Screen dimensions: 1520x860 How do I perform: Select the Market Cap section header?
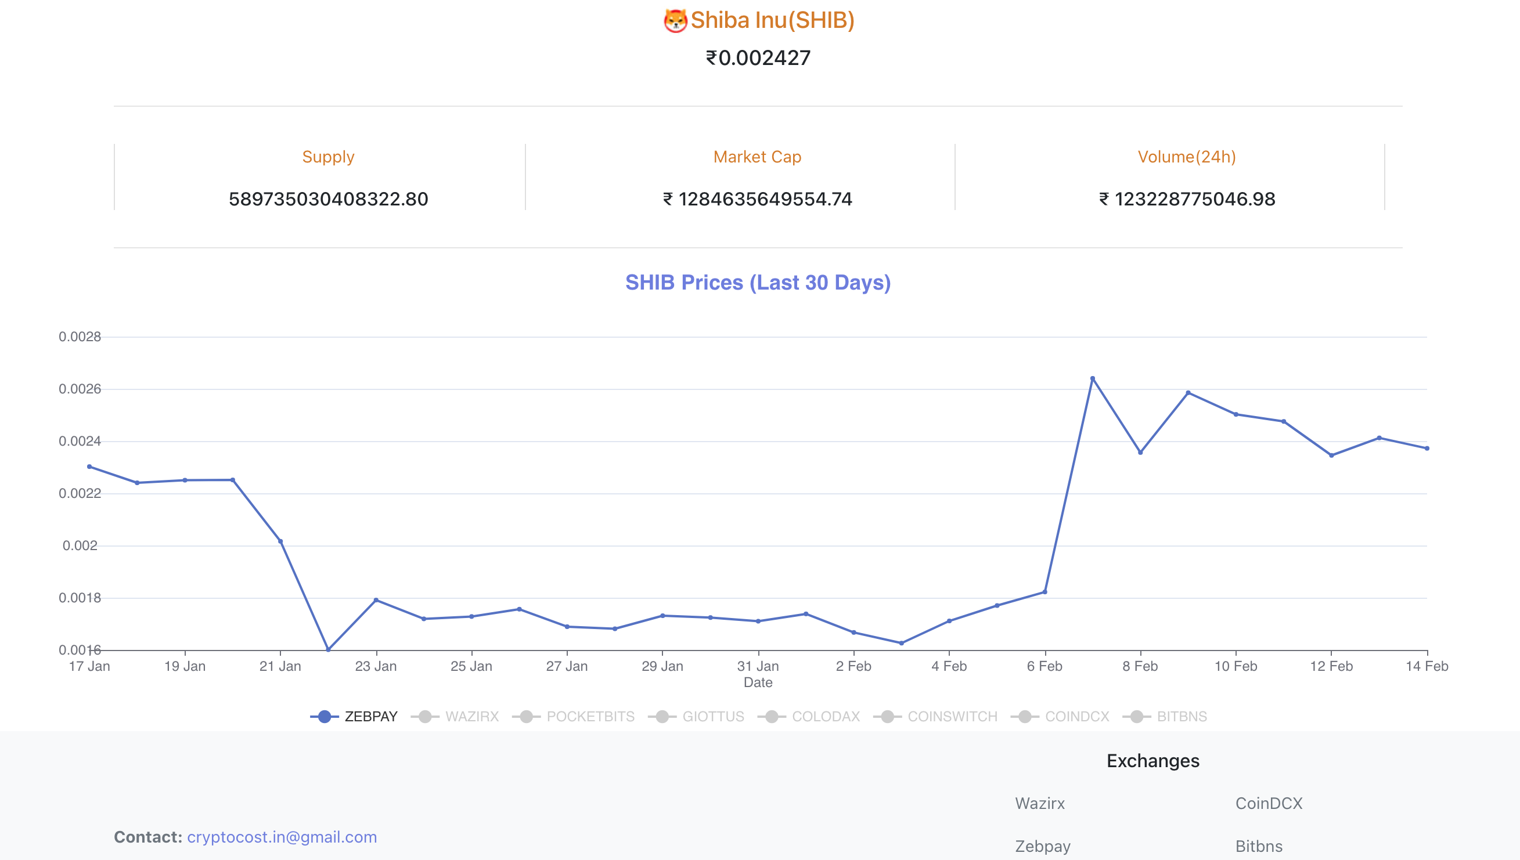pos(758,157)
